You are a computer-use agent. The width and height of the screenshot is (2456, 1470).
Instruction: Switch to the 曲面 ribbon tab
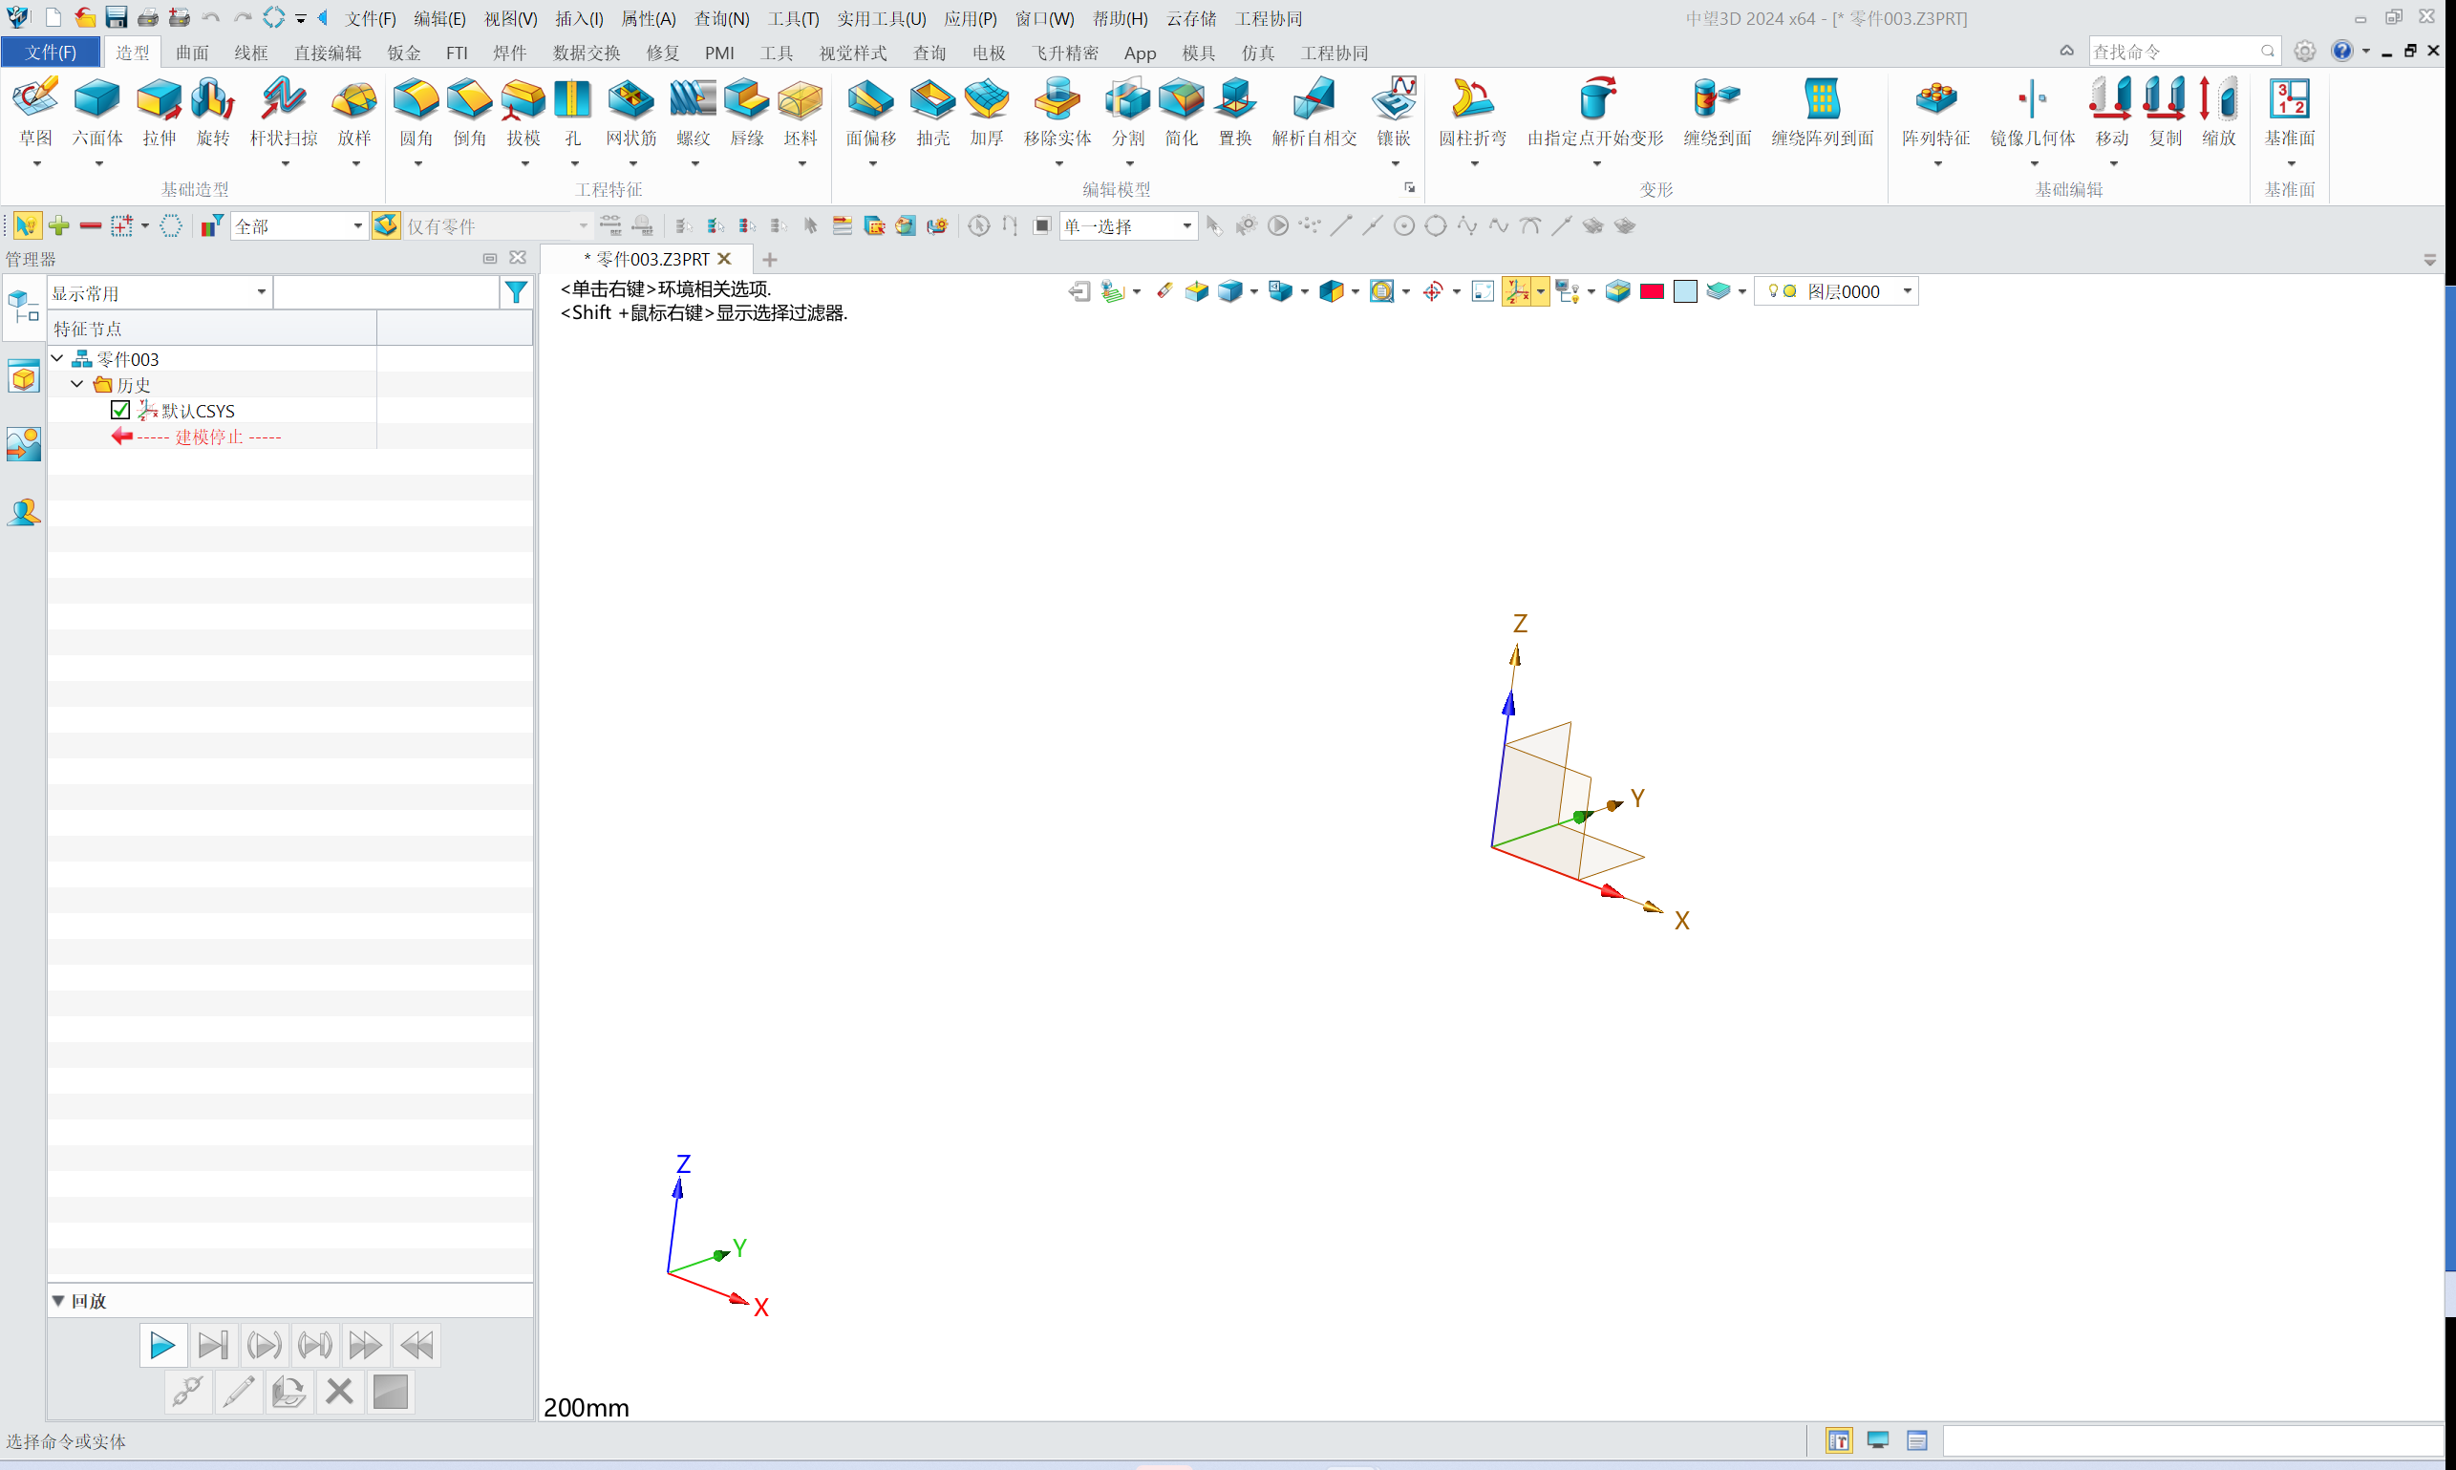pos(192,53)
